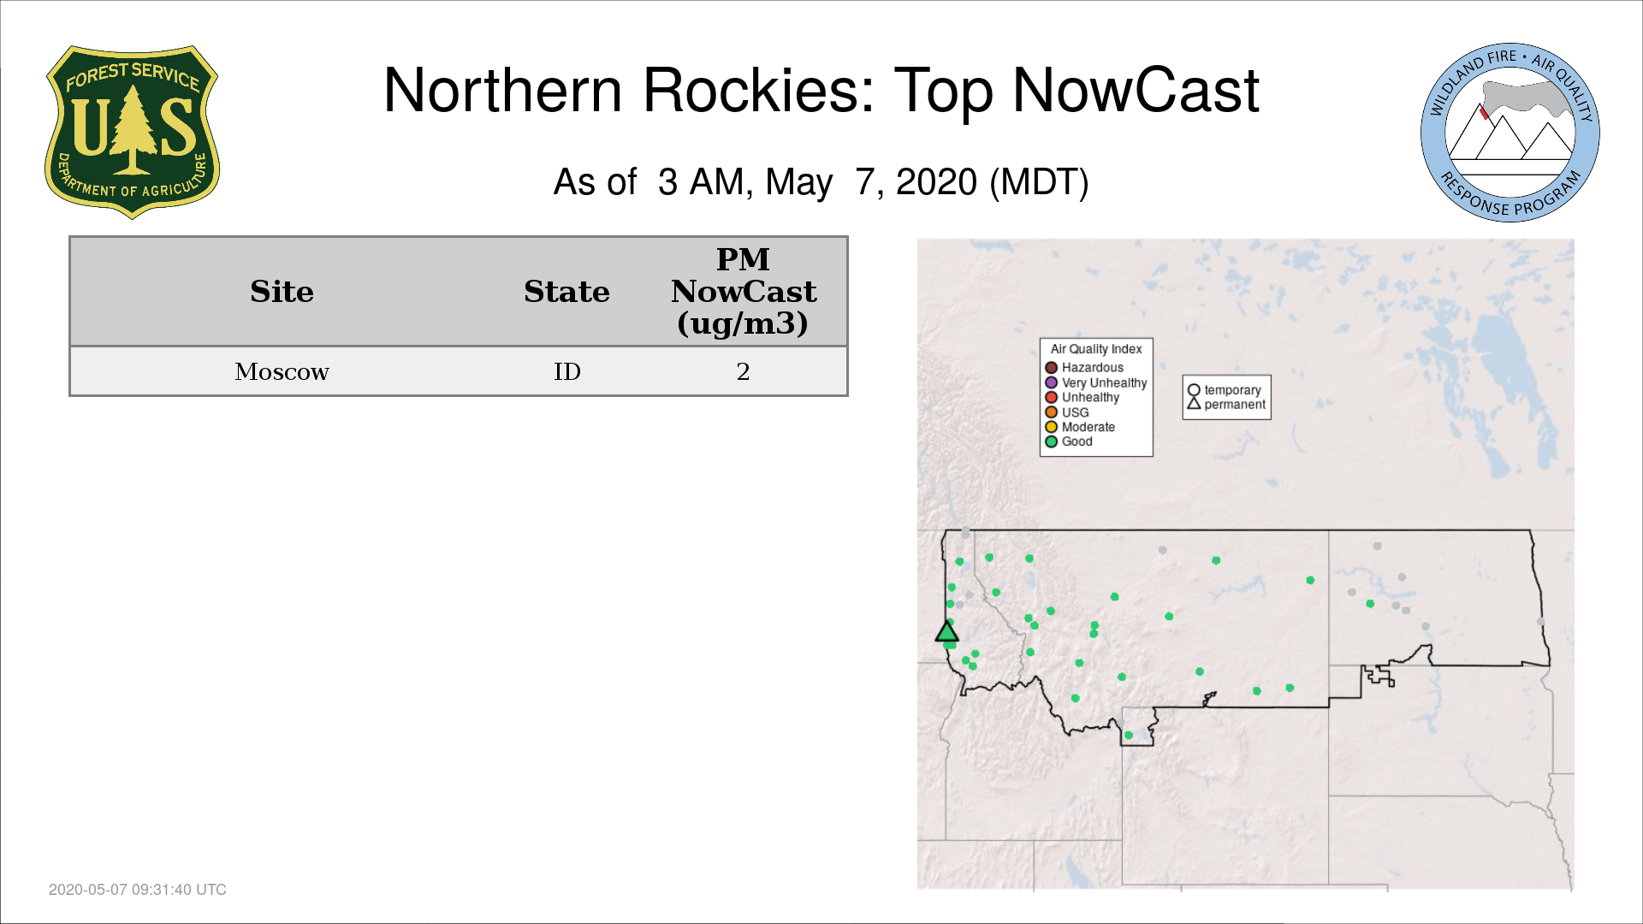Click the Moderate yellow legend dot
Viewport: 1643px width, 924px height.
click(x=1051, y=427)
